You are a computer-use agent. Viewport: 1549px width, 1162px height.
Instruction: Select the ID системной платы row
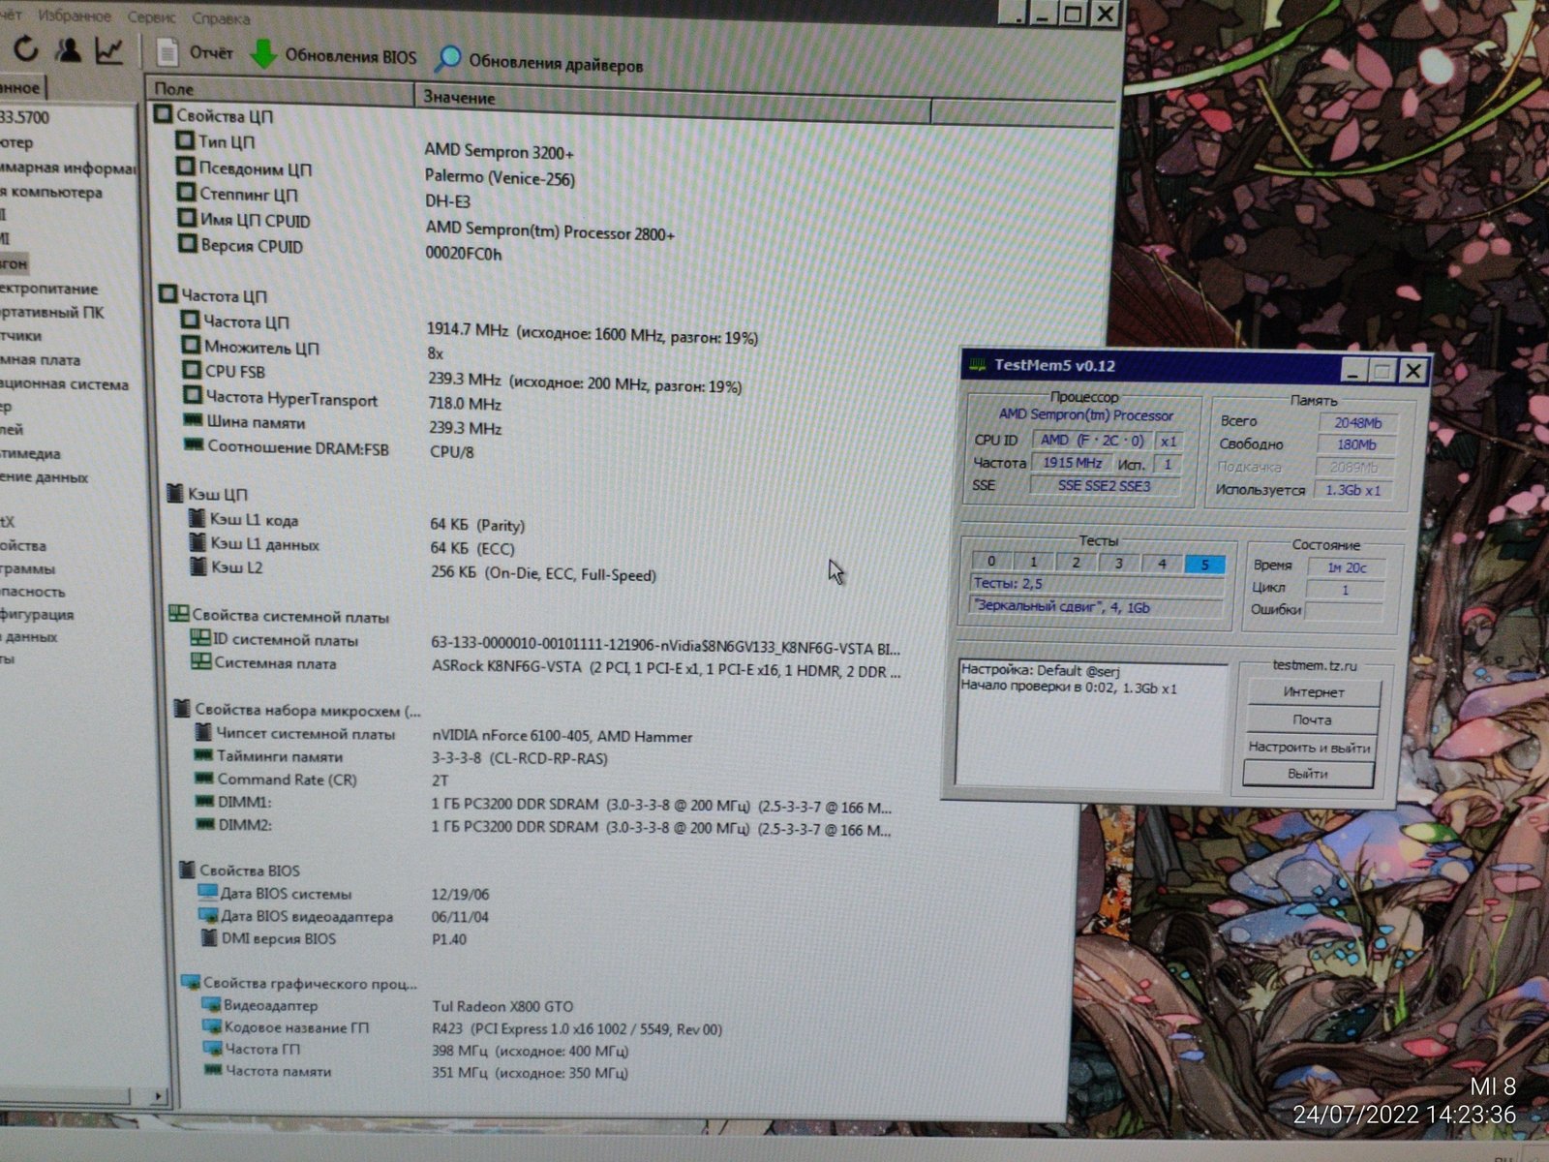point(544,643)
